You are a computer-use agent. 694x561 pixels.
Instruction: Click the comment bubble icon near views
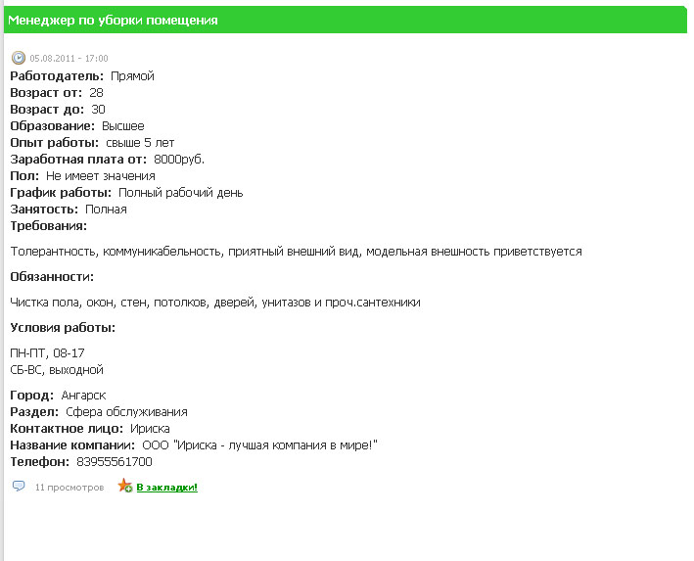(19, 486)
